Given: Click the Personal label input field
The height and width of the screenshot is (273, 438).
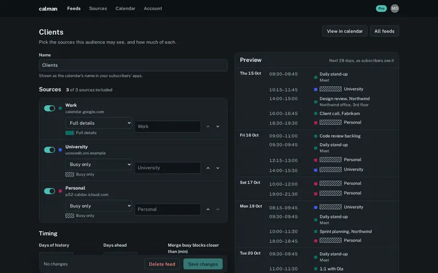Looking at the screenshot, I should [168, 209].
